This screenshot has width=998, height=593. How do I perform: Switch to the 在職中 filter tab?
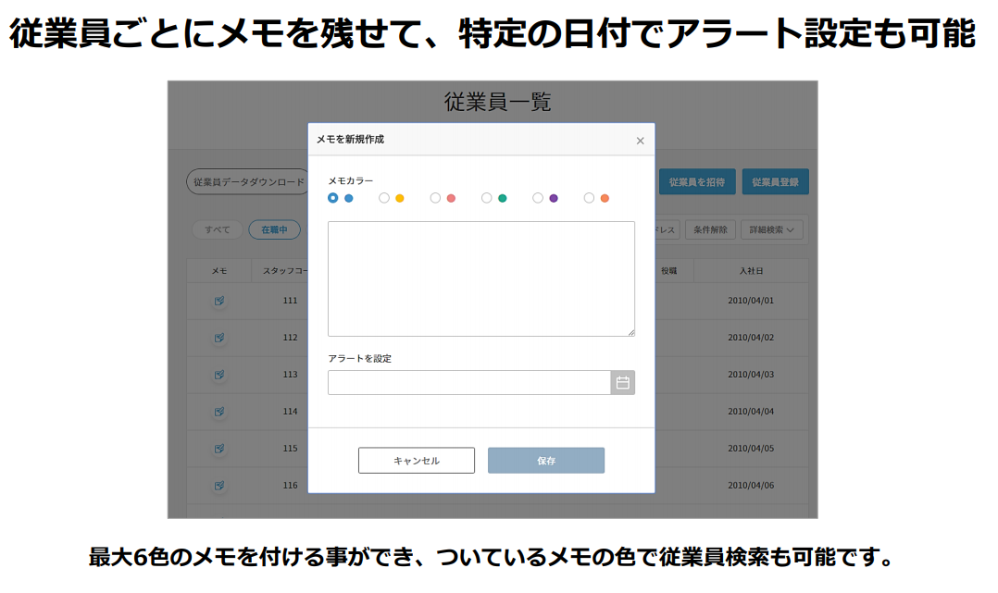tap(274, 230)
